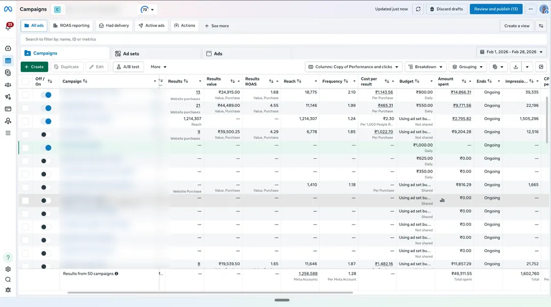
Task: Open Account overview clock icon in sidebar
Action: pos(8,48)
